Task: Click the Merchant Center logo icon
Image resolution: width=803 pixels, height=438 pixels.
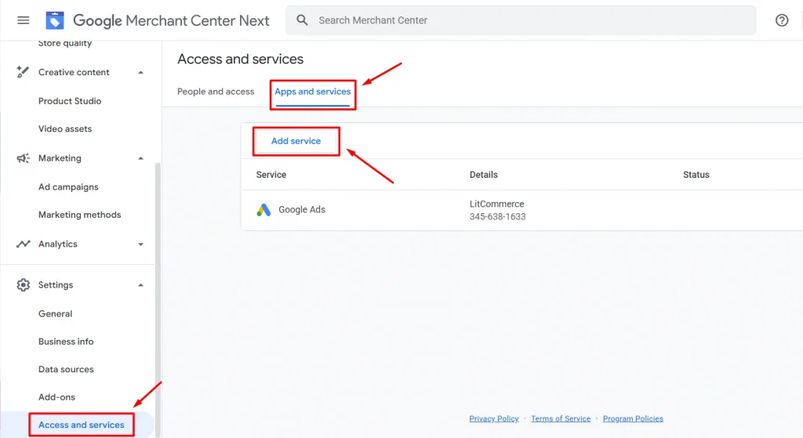Action: point(55,20)
